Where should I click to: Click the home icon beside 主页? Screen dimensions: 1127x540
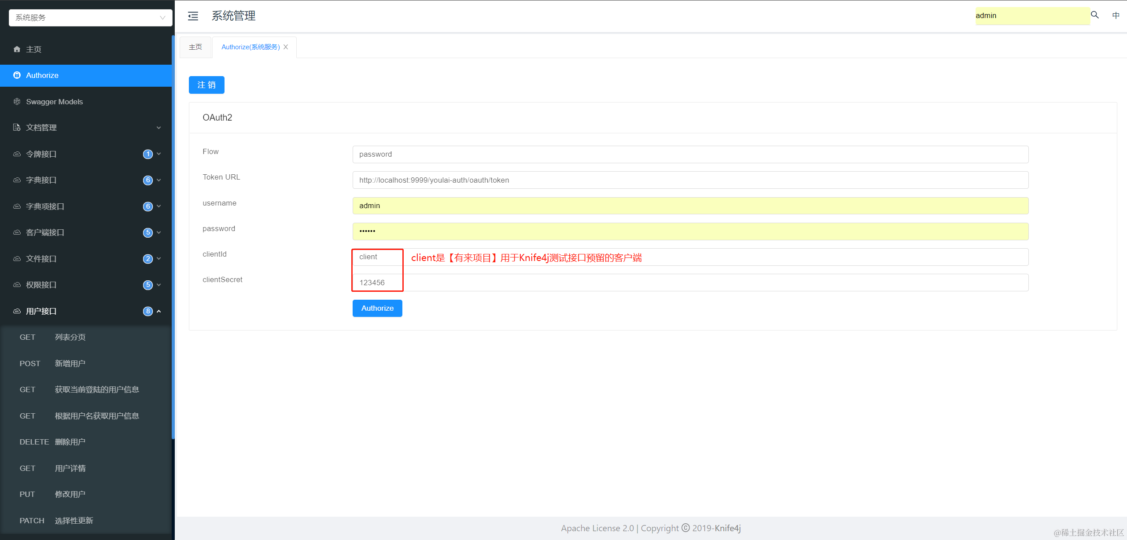point(17,49)
